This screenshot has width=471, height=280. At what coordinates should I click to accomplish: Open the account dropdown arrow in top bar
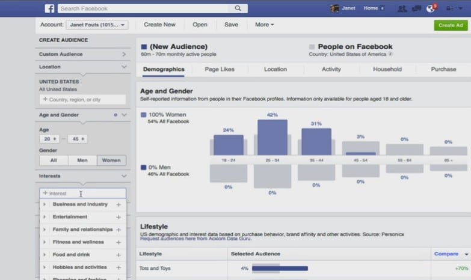461,8
